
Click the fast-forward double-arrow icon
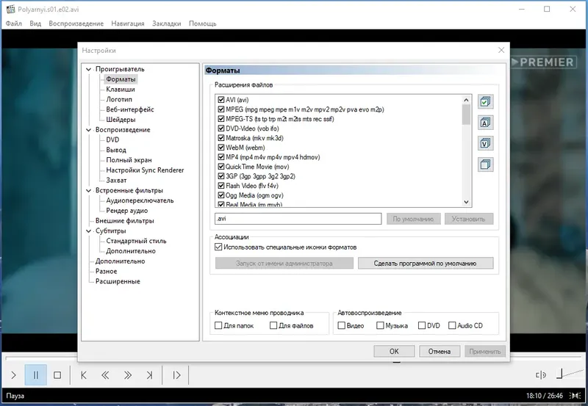coord(127,375)
